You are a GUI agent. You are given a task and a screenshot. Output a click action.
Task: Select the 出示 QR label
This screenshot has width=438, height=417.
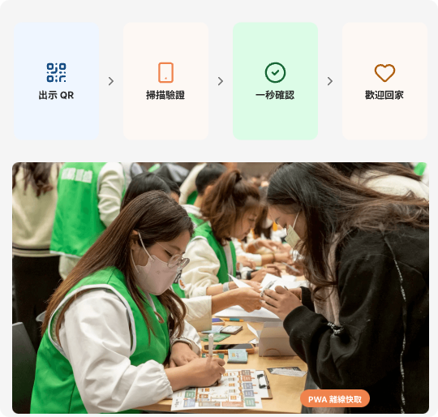[x=56, y=95]
